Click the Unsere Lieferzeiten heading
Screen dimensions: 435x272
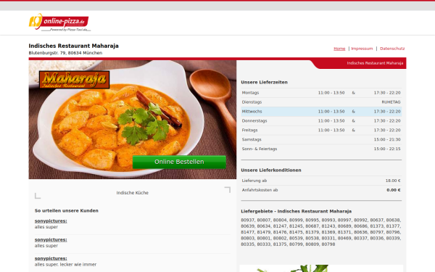pos(264,82)
